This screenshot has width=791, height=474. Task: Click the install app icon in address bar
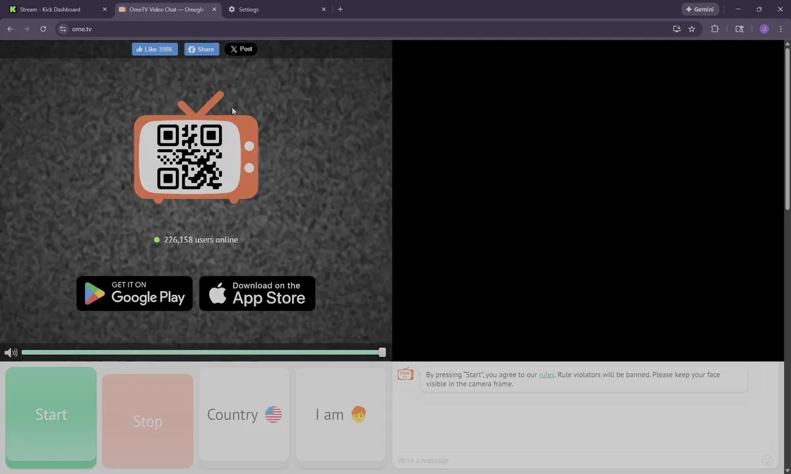tap(676, 29)
